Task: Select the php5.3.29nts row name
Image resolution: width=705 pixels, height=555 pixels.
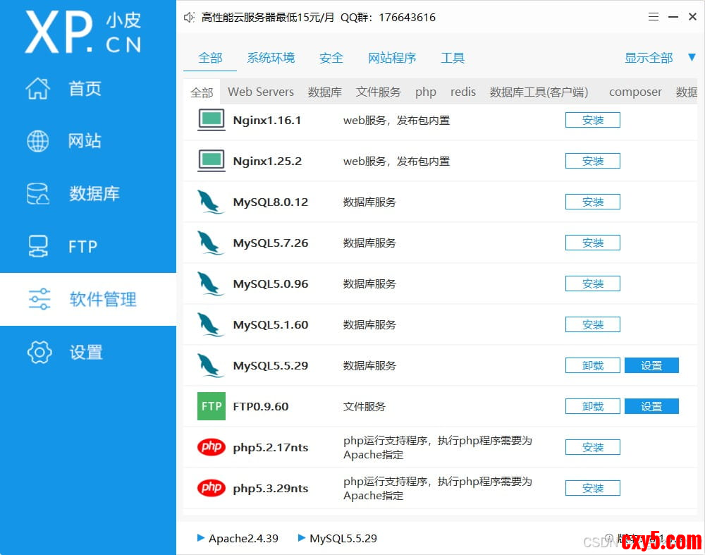Action: [271, 488]
